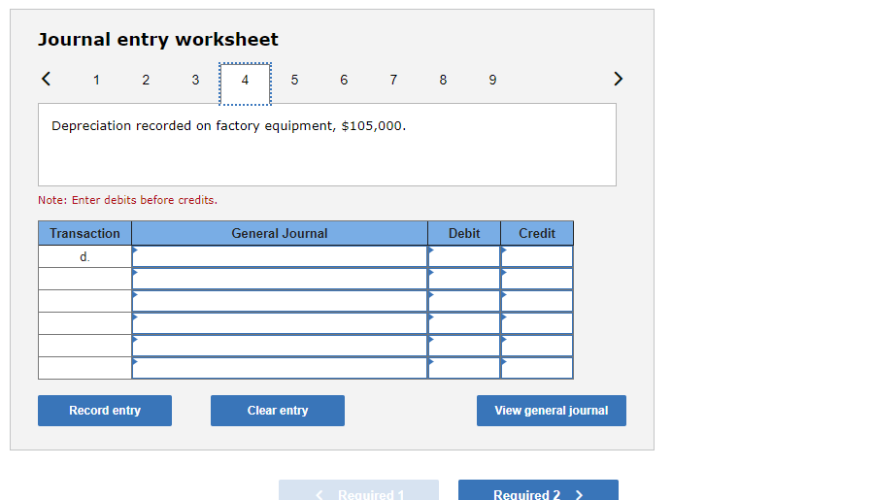Open journal entry tab 1

96,80
